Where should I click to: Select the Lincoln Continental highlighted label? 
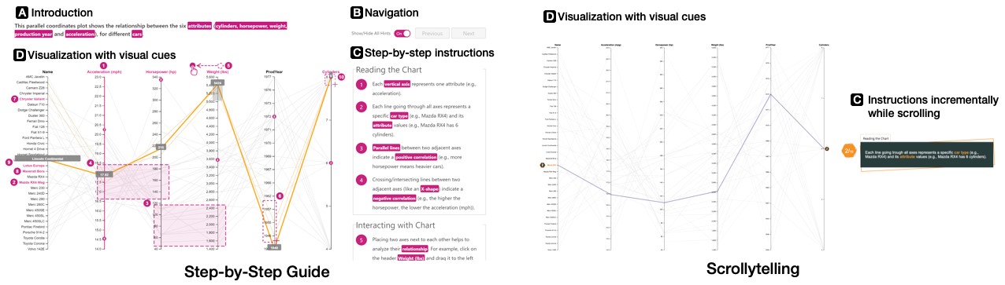(x=47, y=158)
